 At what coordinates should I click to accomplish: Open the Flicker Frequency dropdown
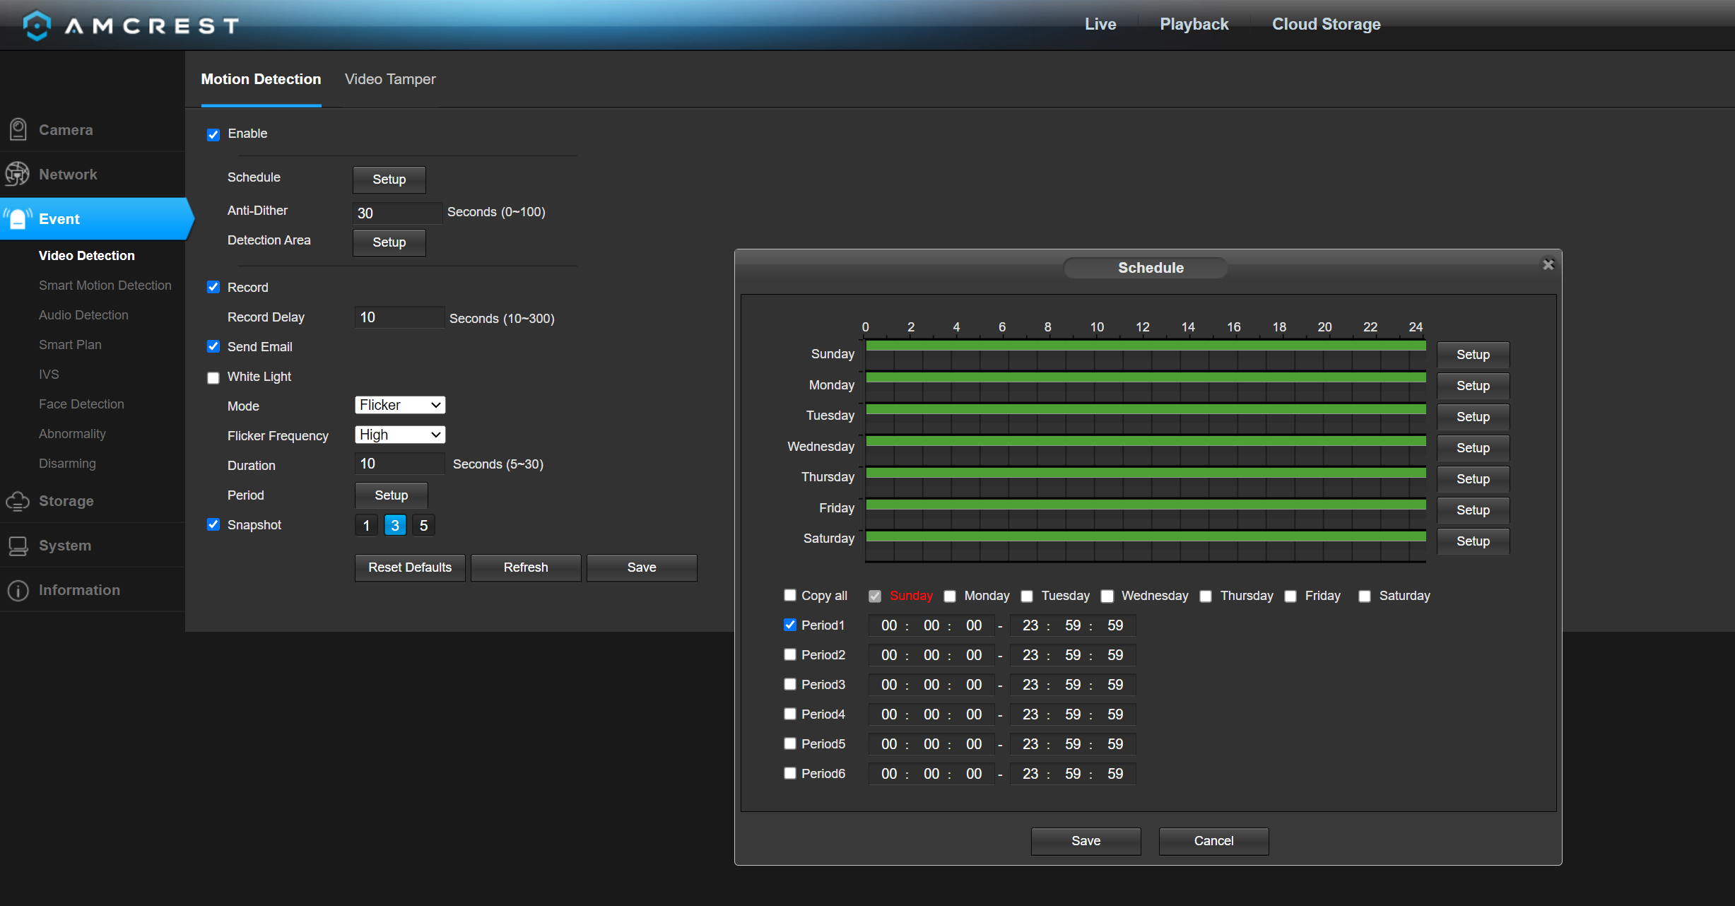[400, 435]
